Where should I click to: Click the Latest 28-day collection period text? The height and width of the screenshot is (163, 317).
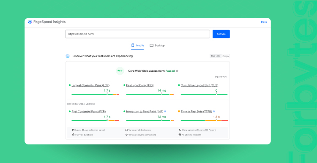[90, 130]
